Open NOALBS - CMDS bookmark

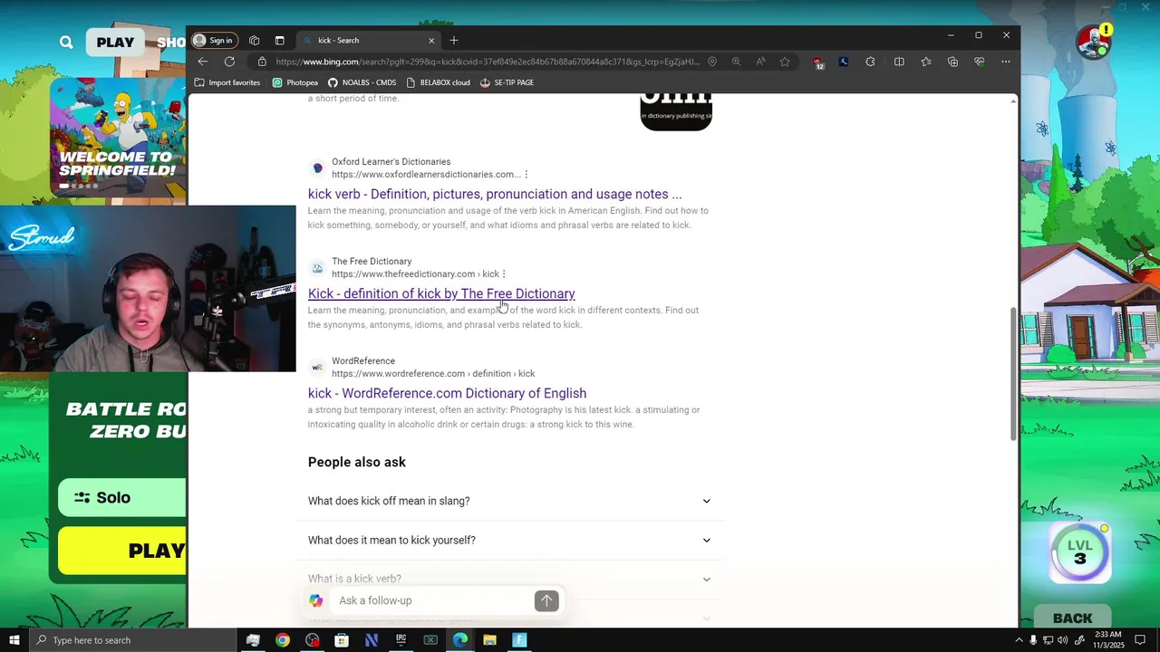tap(362, 82)
